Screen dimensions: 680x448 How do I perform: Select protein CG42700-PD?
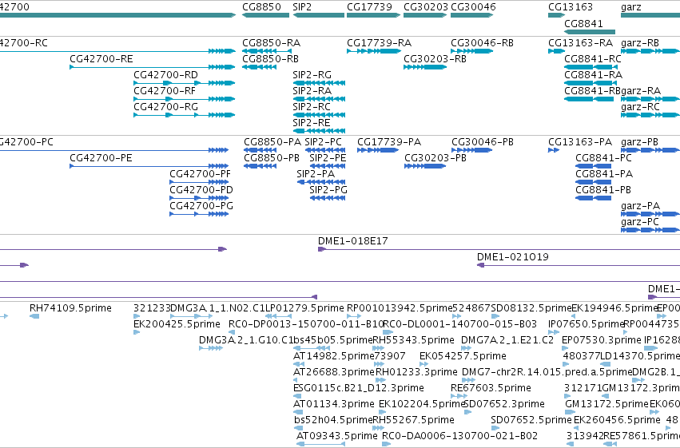tap(199, 198)
